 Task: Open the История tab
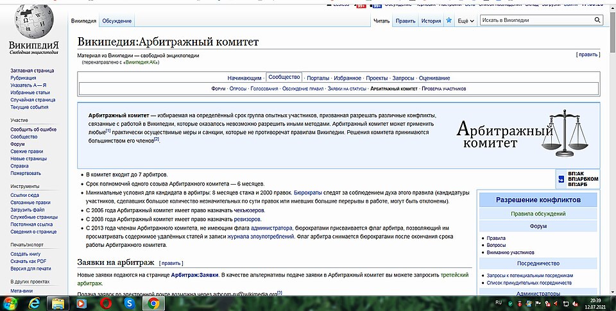(431, 21)
